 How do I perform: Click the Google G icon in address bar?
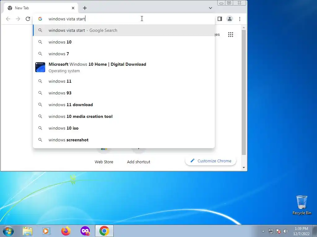(x=40, y=19)
